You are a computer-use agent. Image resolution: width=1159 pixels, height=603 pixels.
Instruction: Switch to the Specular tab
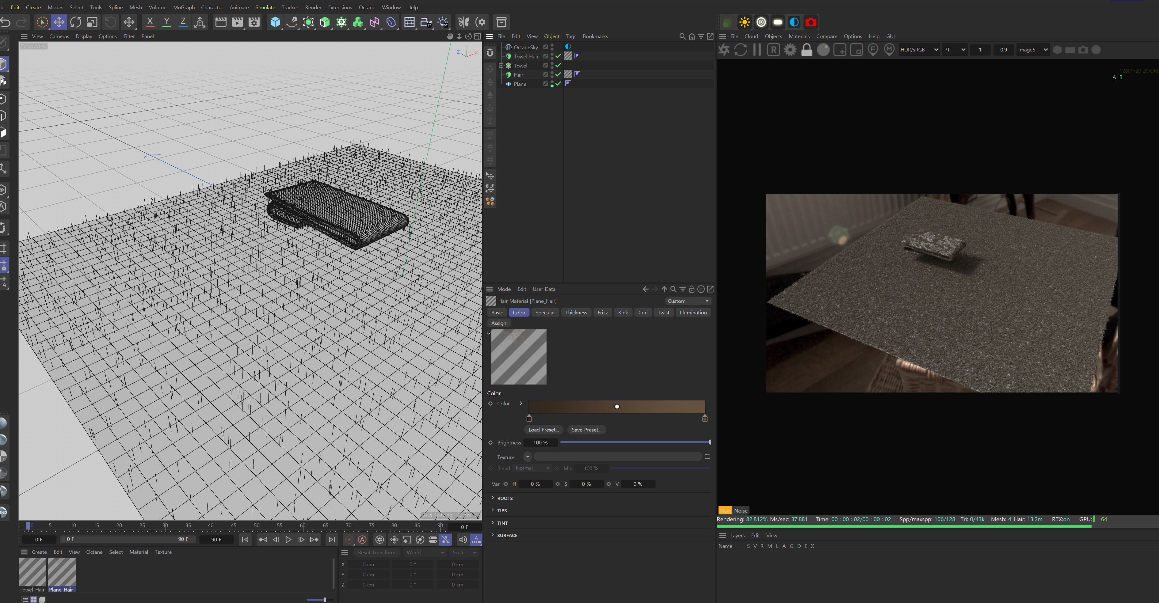coord(545,313)
